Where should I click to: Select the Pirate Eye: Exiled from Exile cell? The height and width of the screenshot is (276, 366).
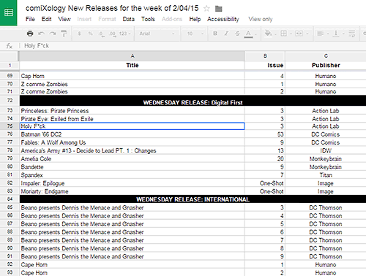click(132, 119)
